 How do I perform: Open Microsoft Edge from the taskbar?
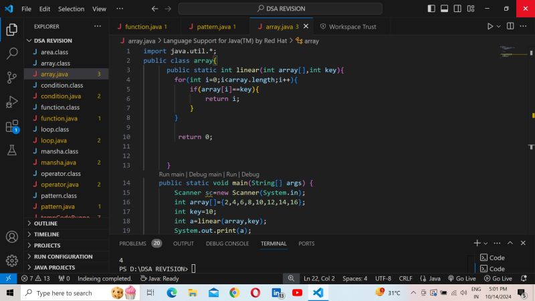[x=172, y=292]
